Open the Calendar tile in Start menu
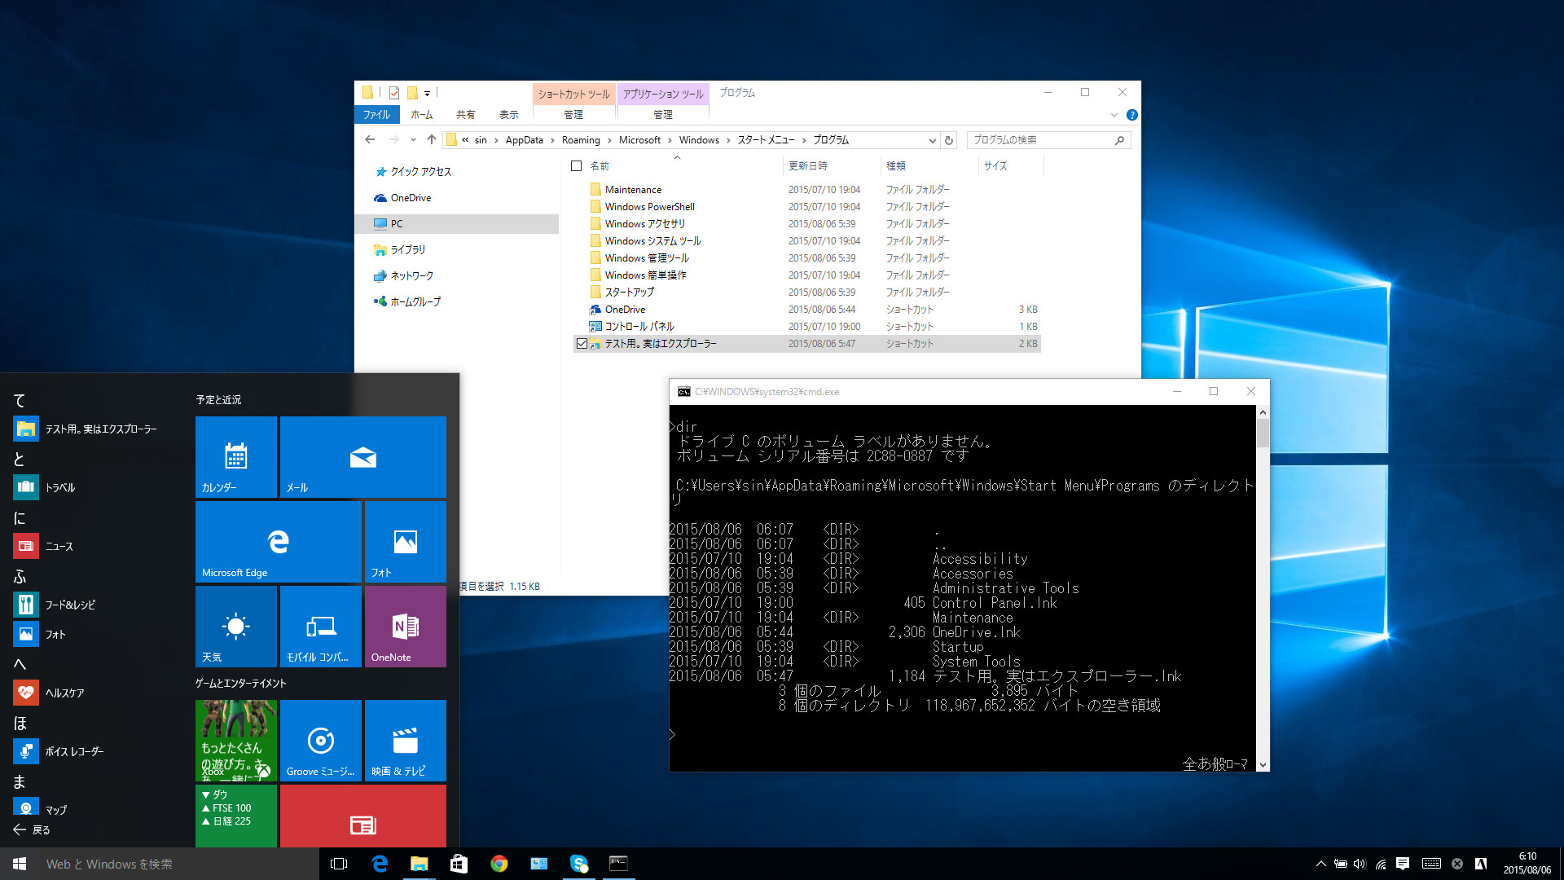Screen dimensions: 1564x880 click(x=236, y=457)
